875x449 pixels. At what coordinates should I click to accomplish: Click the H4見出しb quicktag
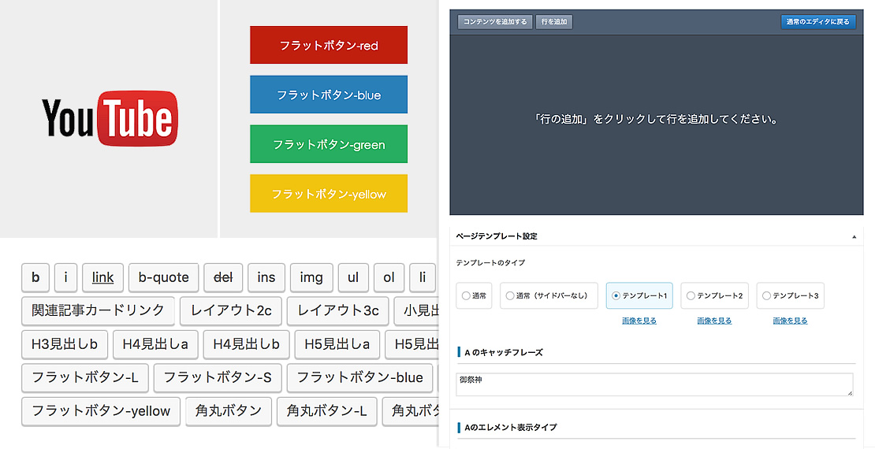click(246, 344)
